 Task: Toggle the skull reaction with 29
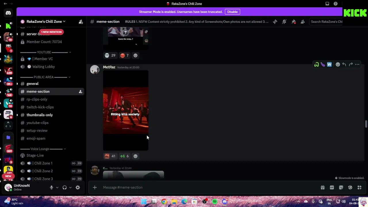click(110, 55)
